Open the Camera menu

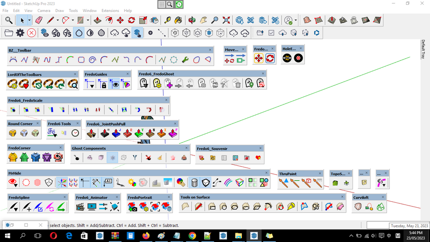tap(44, 10)
